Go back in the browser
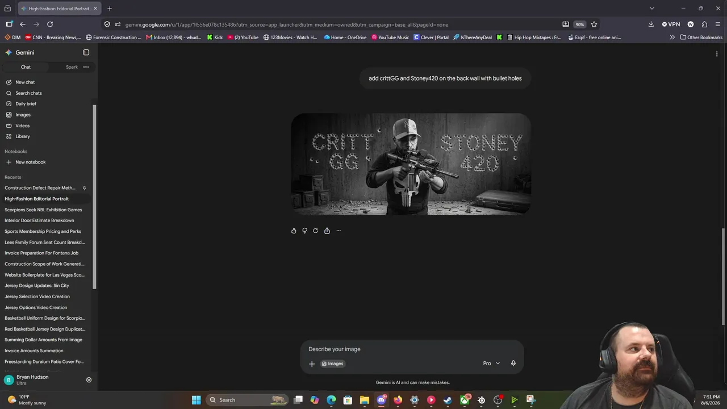The height and width of the screenshot is (409, 727). point(23,24)
